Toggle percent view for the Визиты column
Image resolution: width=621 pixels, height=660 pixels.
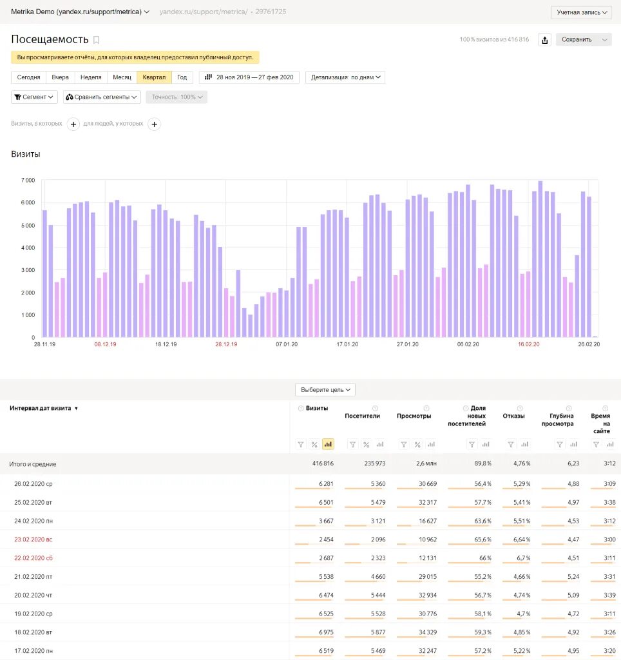pyautogui.click(x=314, y=444)
